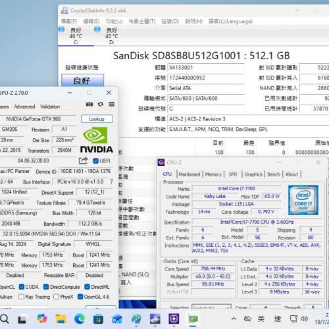Open the 說明(H) menu in CrystalDiskInfo
Screen dimensions: 329x329
tap(194, 21)
